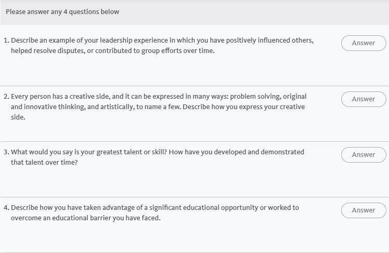
Task: Click question 4 text starting 'Describe how you have'
Action: [155, 212]
